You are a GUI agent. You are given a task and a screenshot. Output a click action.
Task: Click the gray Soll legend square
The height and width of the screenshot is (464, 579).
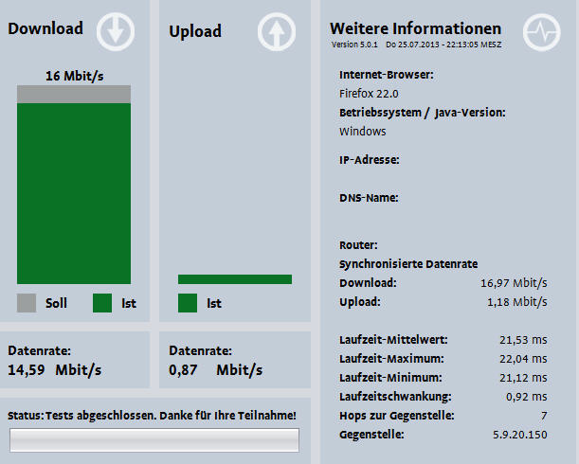click(27, 303)
